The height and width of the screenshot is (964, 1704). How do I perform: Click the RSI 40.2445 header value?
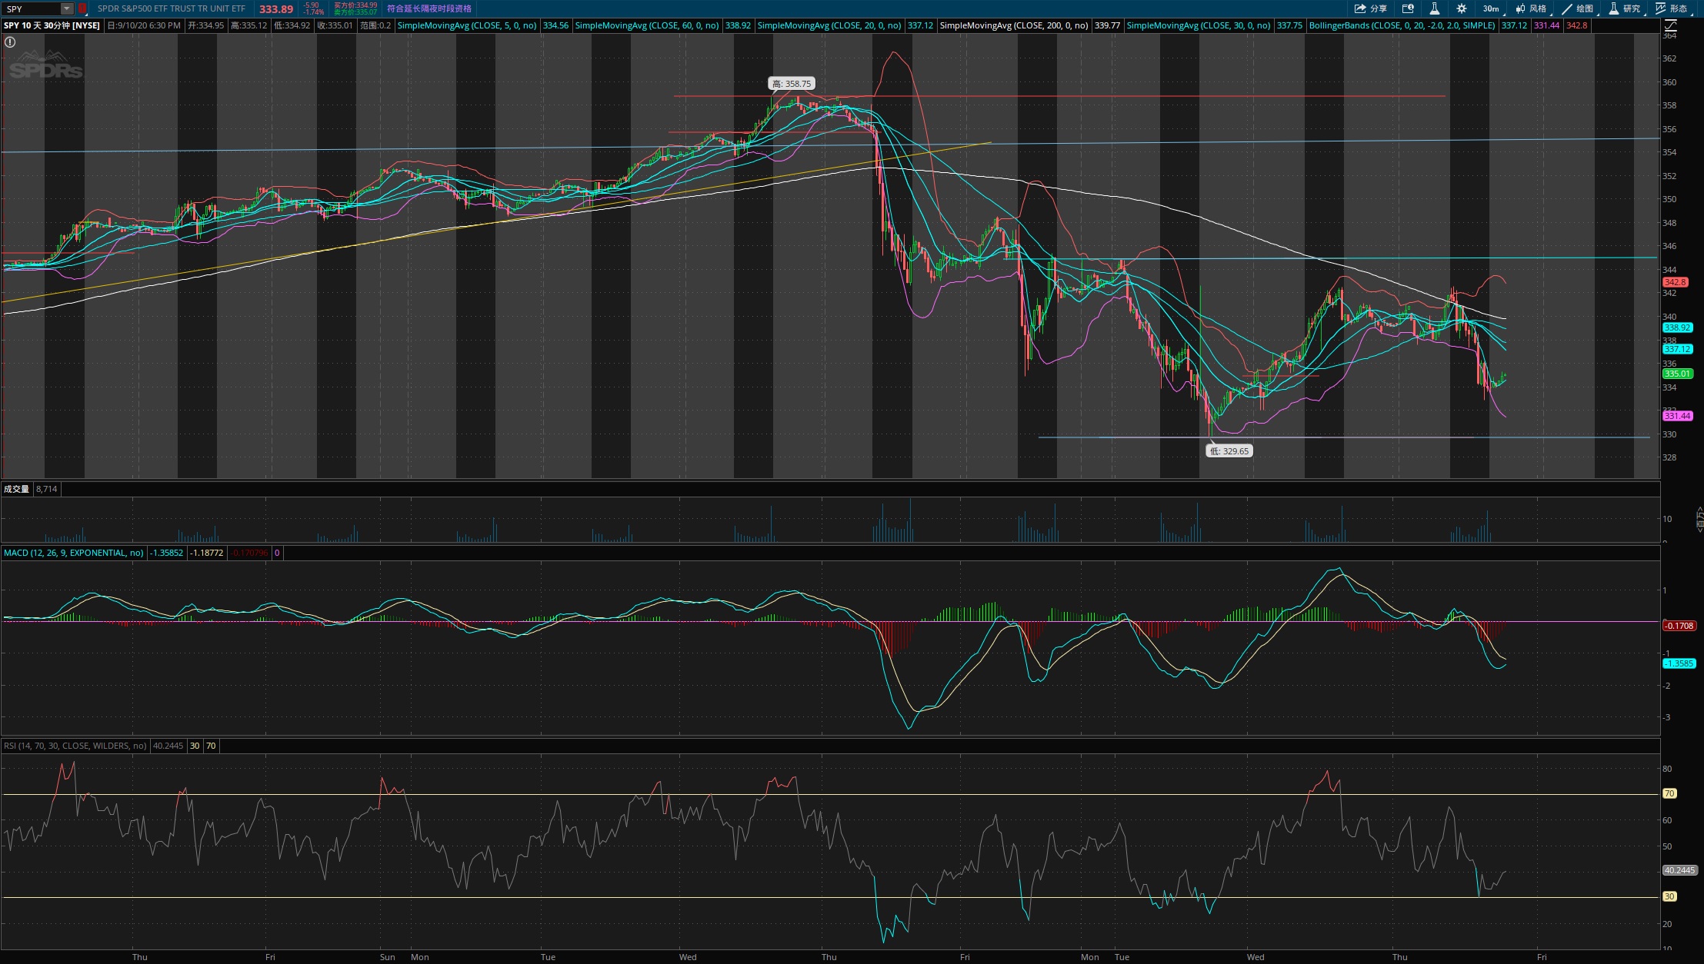[168, 746]
